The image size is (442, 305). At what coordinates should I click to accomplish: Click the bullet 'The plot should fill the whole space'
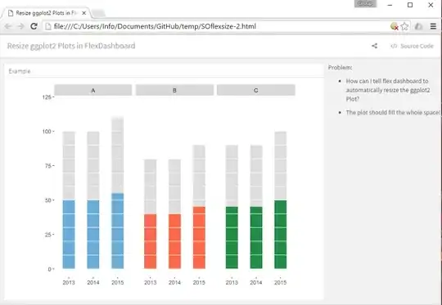click(393, 112)
